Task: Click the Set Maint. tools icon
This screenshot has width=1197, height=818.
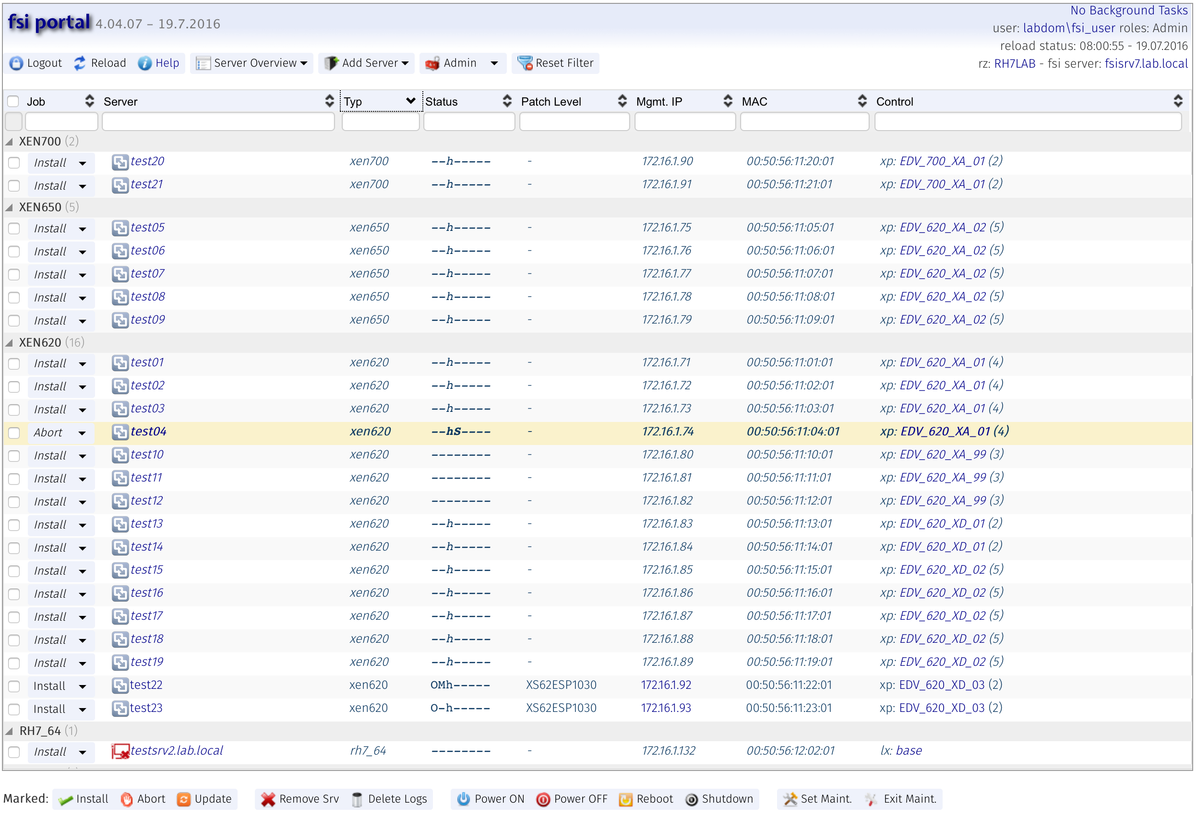Action: click(x=790, y=799)
